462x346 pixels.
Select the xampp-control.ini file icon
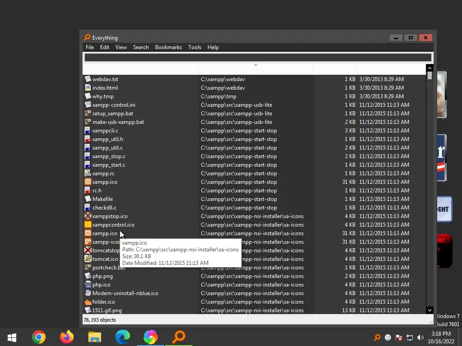(88, 105)
